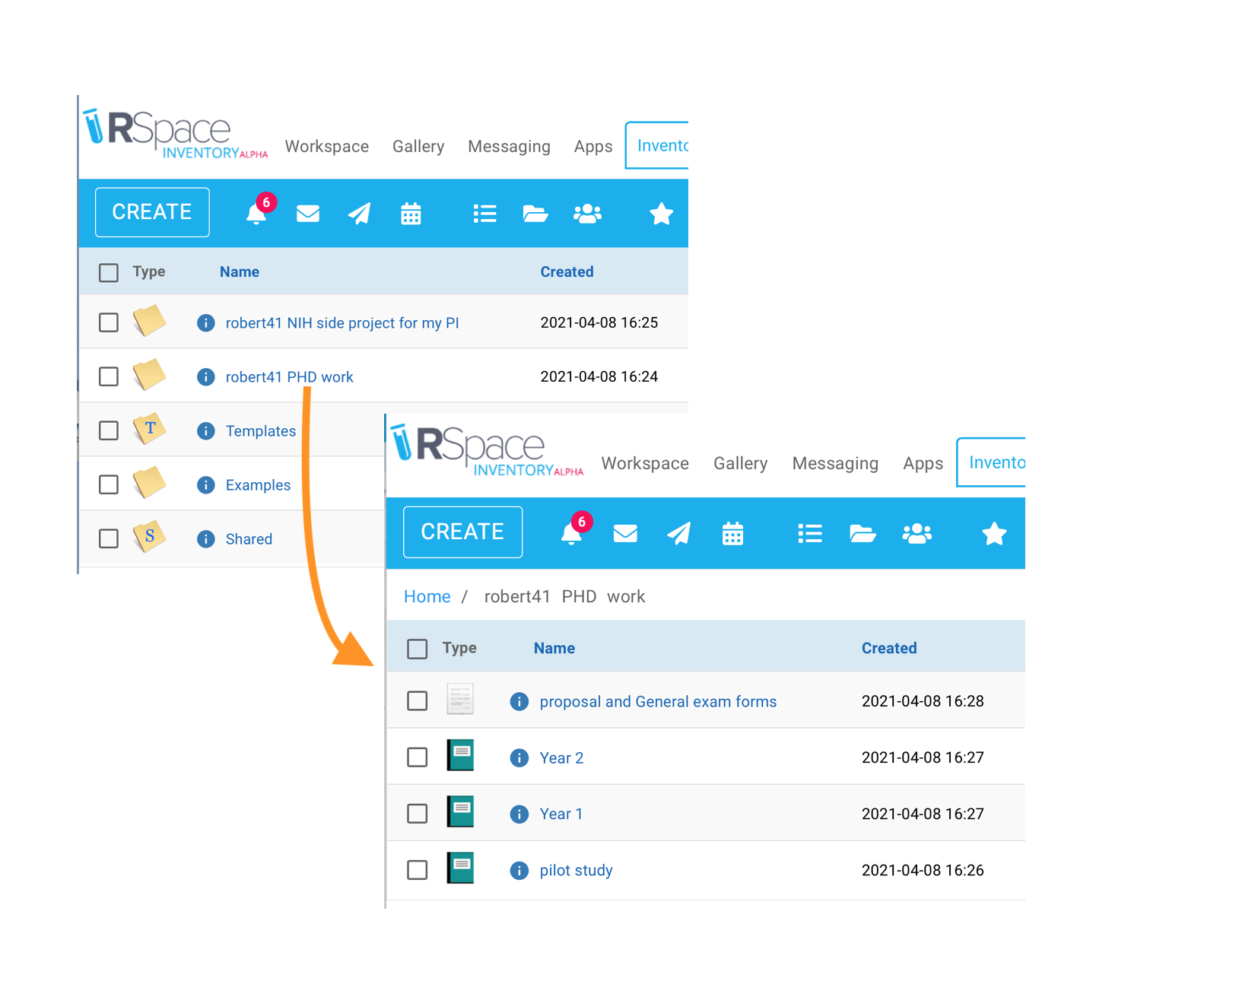
Task: Show info for Year 1 notebook
Action: point(519,814)
